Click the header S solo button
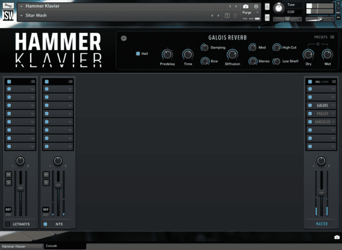342x250 pixels. click(267, 7)
